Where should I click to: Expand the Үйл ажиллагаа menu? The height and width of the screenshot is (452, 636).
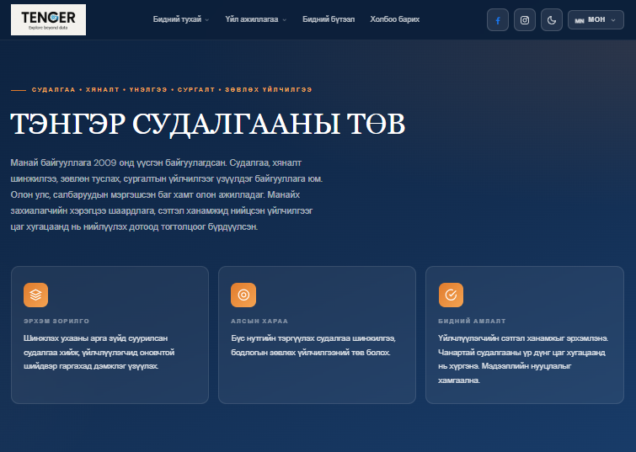pos(256,19)
